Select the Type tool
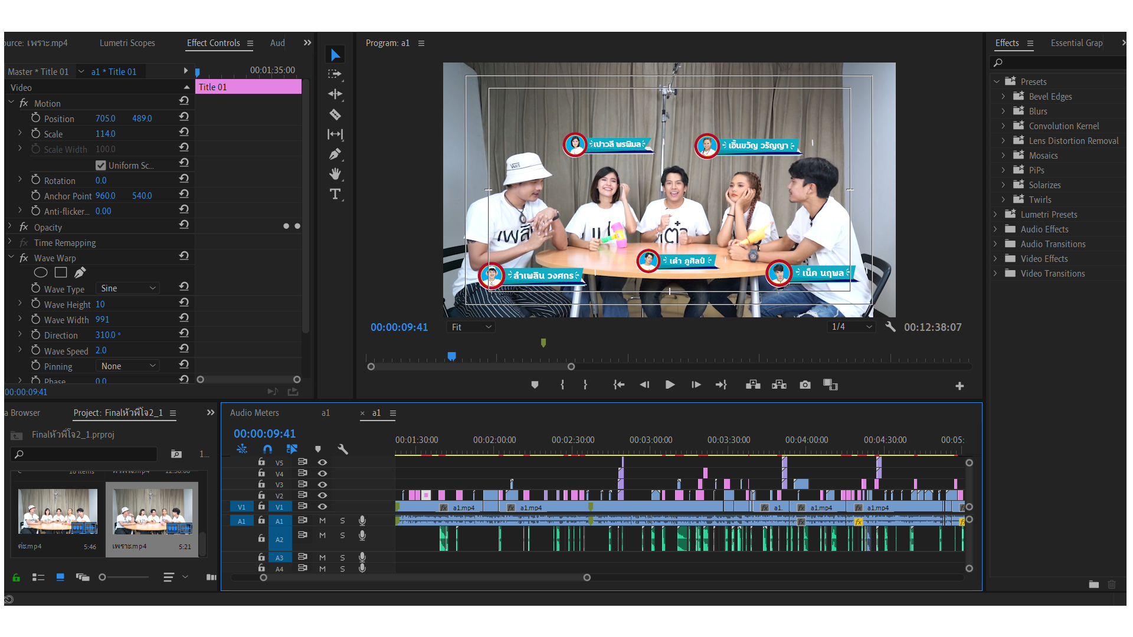This screenshot has width=1133, height=637. click(335, 194)
